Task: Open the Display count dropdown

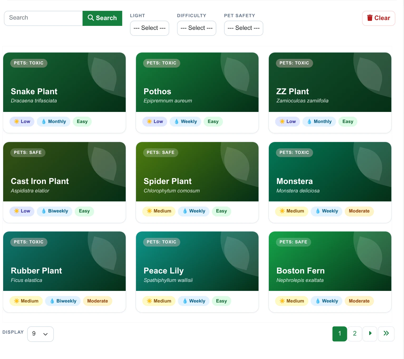Action: [40, 334]
